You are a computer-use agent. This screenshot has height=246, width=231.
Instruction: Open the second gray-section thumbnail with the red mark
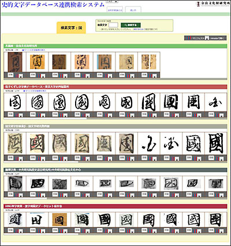point(38,143)
